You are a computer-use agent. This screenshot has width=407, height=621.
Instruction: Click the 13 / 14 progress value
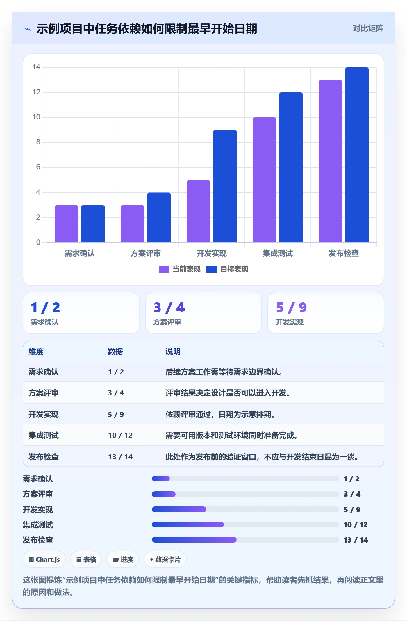click(x=356, y=540)
